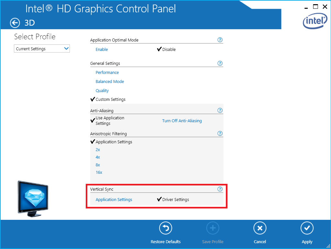Click the General Settings section label

tap(105, 64)
